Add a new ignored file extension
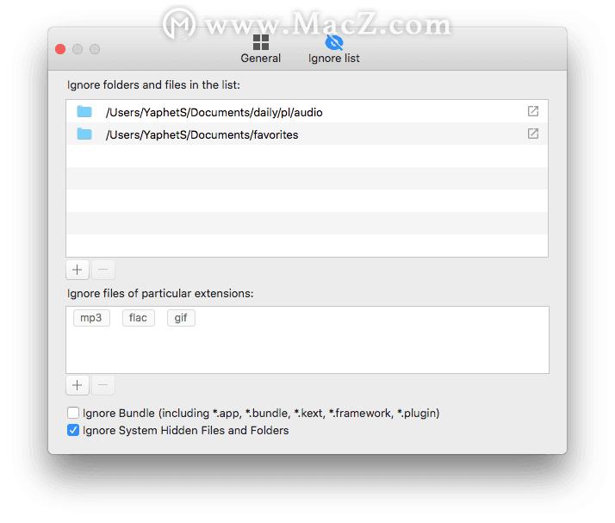 [78, 385]
